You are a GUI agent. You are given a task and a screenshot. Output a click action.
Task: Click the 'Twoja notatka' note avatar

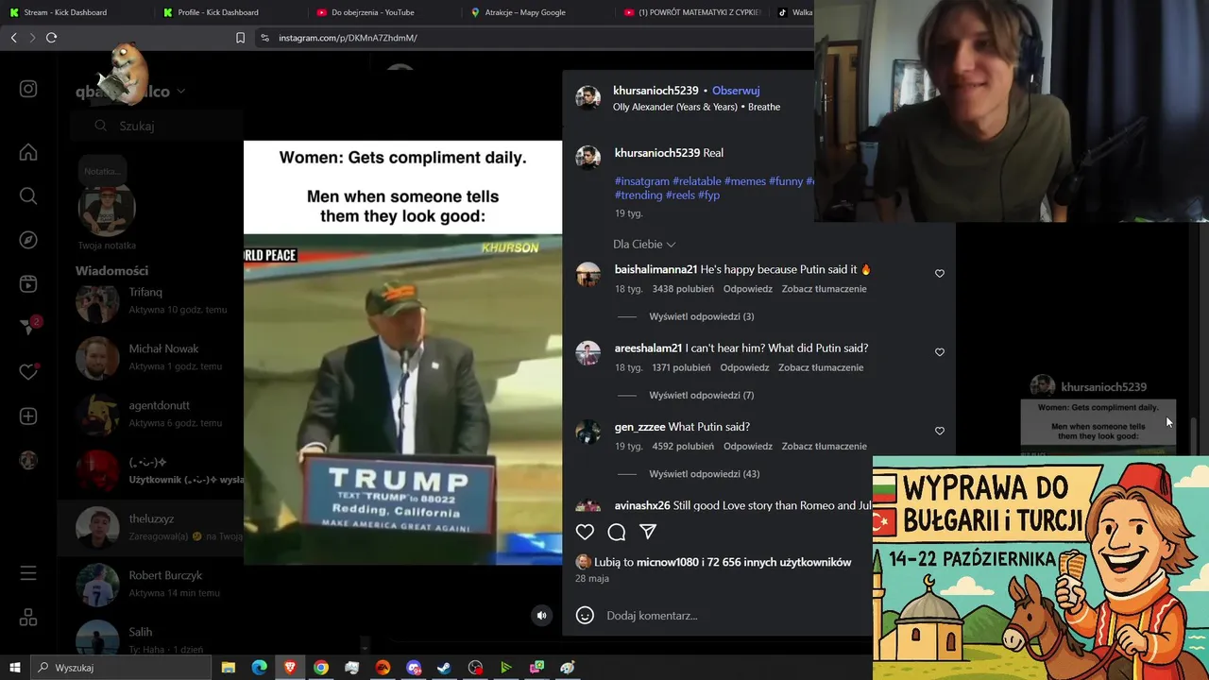(107, 209)
